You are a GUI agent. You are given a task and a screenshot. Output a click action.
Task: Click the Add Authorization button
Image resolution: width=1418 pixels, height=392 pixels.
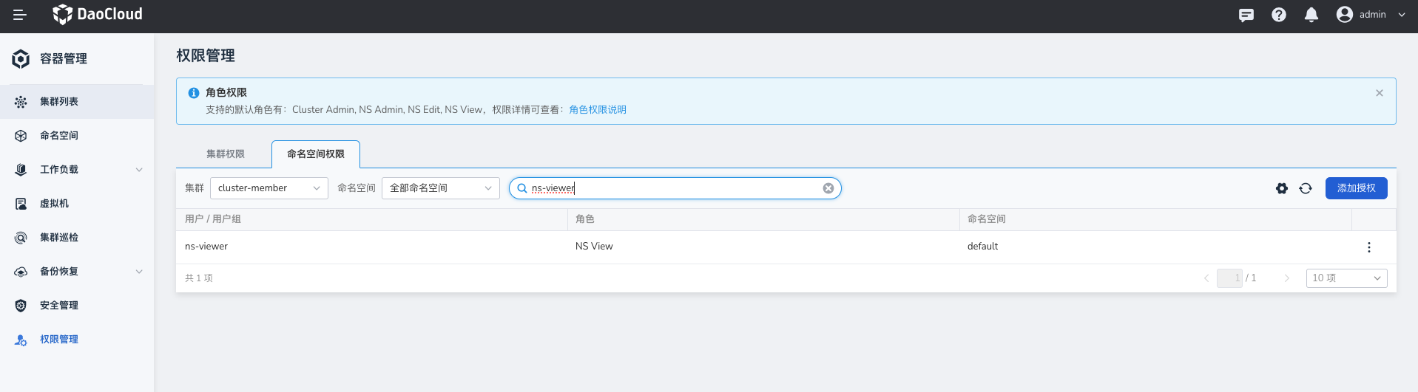click(1356, 188)
